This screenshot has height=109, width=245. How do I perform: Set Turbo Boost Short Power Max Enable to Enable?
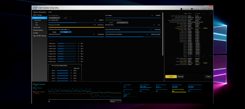tap(66, 32)
